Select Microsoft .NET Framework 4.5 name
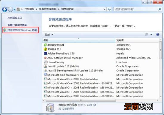 point(65,75)
